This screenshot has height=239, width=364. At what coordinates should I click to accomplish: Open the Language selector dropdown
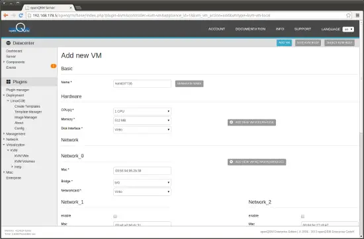click(x=348, y=30)
